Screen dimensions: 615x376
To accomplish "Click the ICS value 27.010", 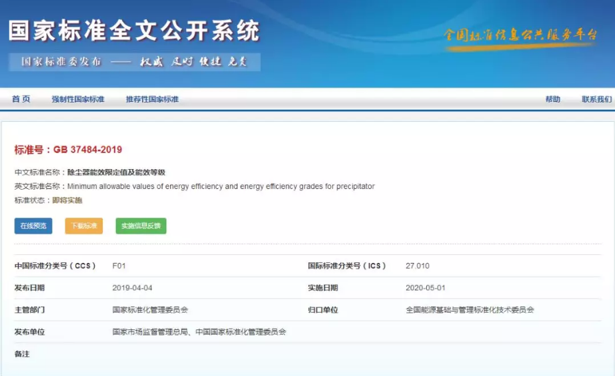I will pyautogui.click(x=417, y=266).
